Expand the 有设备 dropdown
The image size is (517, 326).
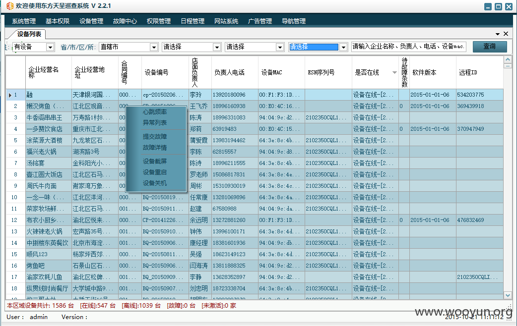point(50,47)
